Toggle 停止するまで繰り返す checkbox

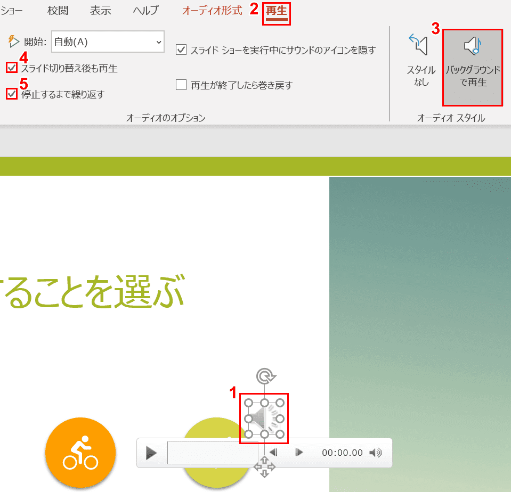pos(12,94)
